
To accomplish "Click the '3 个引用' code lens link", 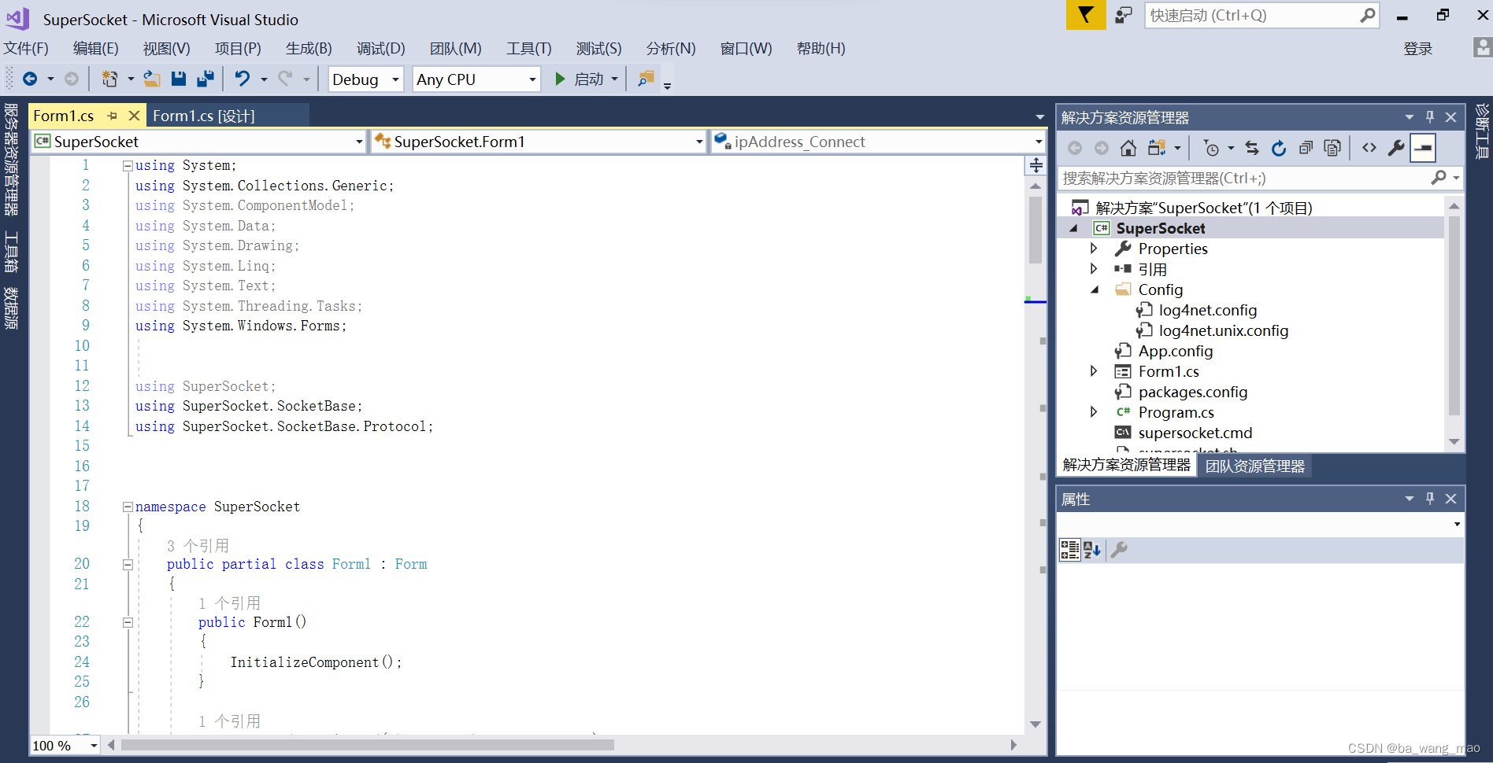I will [198, 546].
